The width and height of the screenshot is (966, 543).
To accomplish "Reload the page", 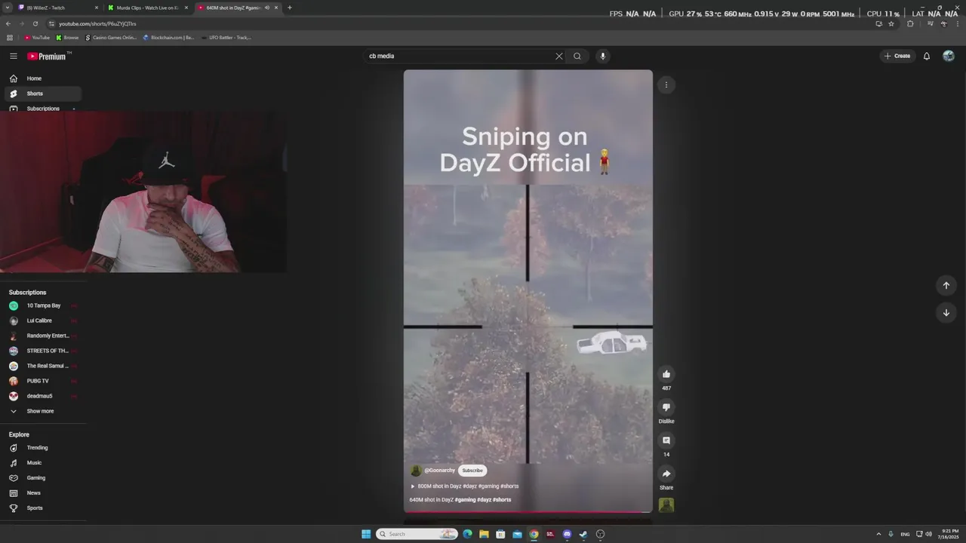I will click(x=35, y=23).
